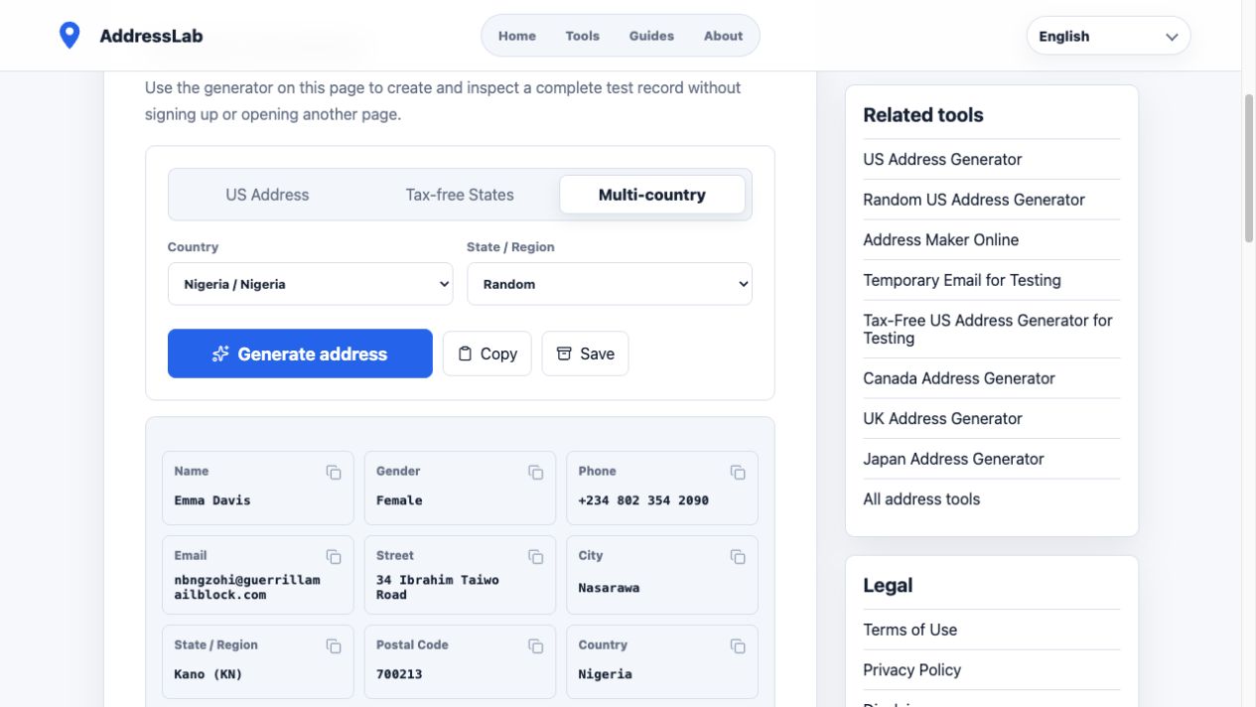This screenshot has width=1256, height=707.
Task: Click the street value 34 Ibrahim Taiwo Road
Action: [438, 587]
